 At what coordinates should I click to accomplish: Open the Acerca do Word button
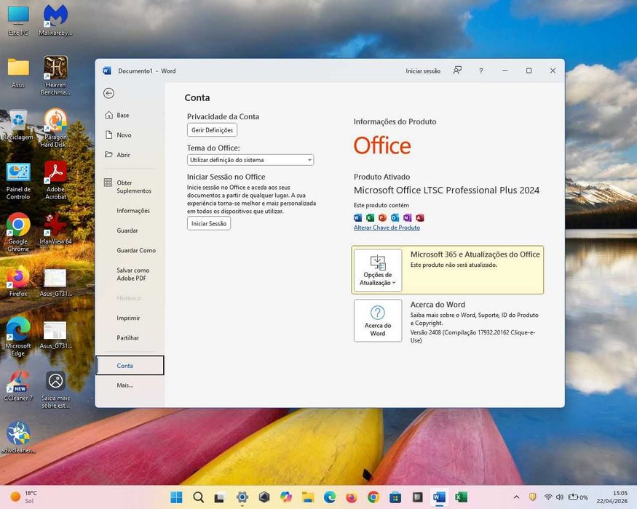[x=378, y=321]
